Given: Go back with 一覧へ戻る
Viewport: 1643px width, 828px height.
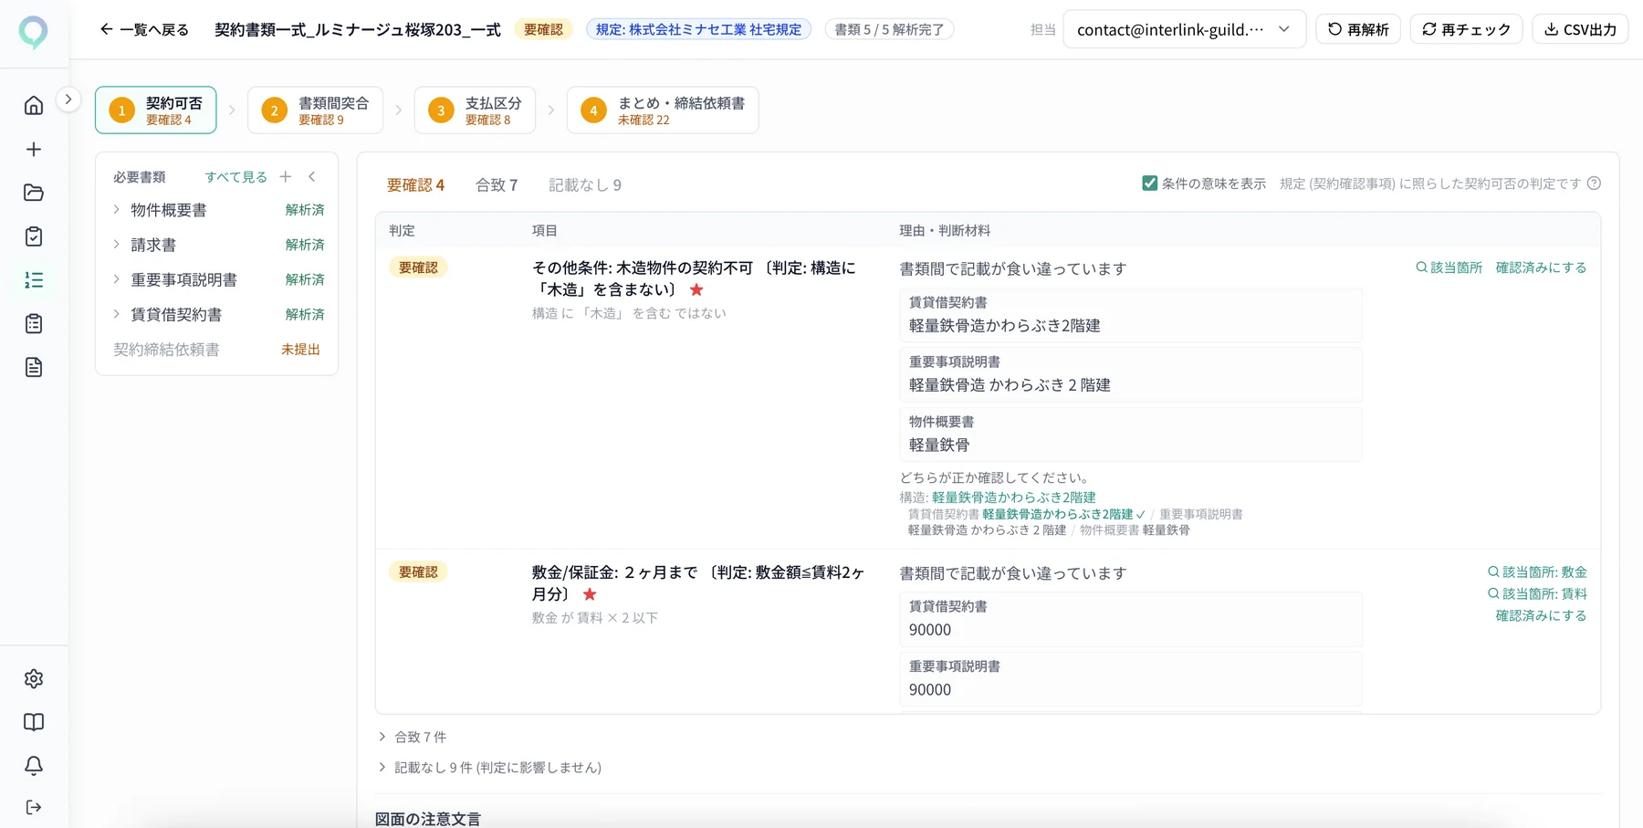Looking at the screenshot, I should (x=144, y=29).
